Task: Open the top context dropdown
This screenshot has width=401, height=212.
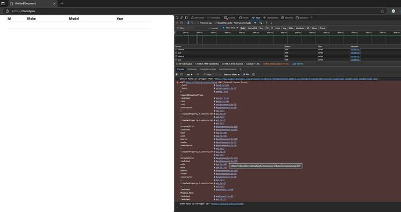Action: 189,74
